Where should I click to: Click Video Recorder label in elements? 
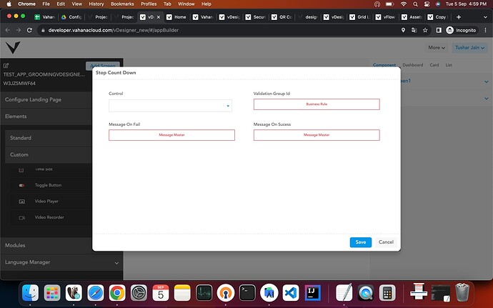[49, 217]
